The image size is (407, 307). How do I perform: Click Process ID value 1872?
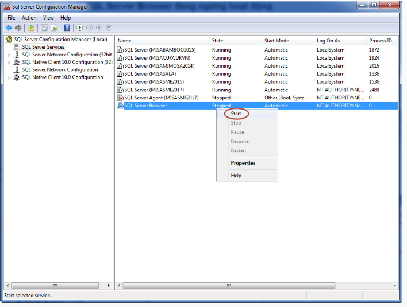374,50
